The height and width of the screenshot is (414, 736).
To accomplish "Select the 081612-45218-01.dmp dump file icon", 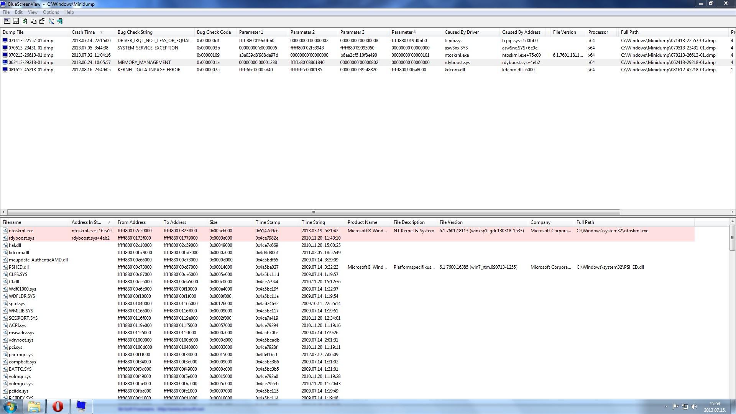I will pyautogui.click(x=5, y=69).
